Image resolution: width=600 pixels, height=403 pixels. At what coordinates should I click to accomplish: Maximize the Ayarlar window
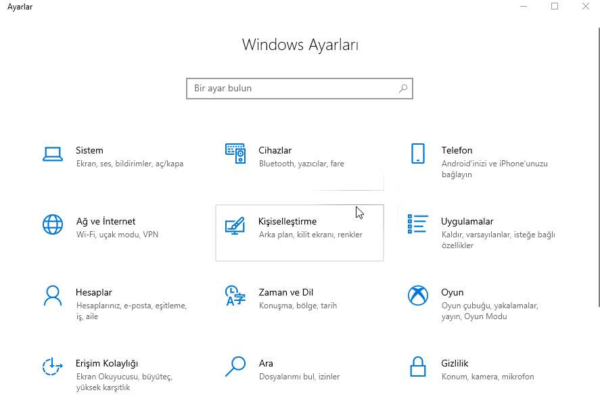pyautogui.click(x=555, y=7)
